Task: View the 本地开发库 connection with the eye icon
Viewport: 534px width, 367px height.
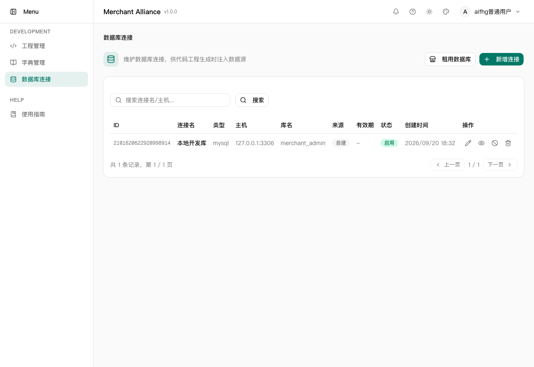Action: pyautogui.click(x=481, y=143)
